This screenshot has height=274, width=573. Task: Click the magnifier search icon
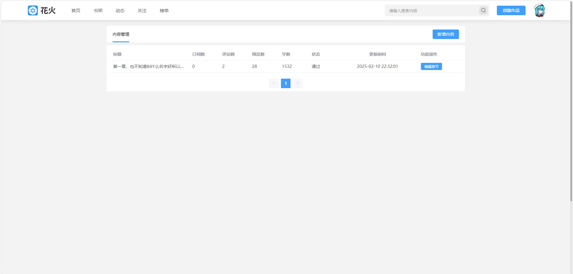point(483,10)
